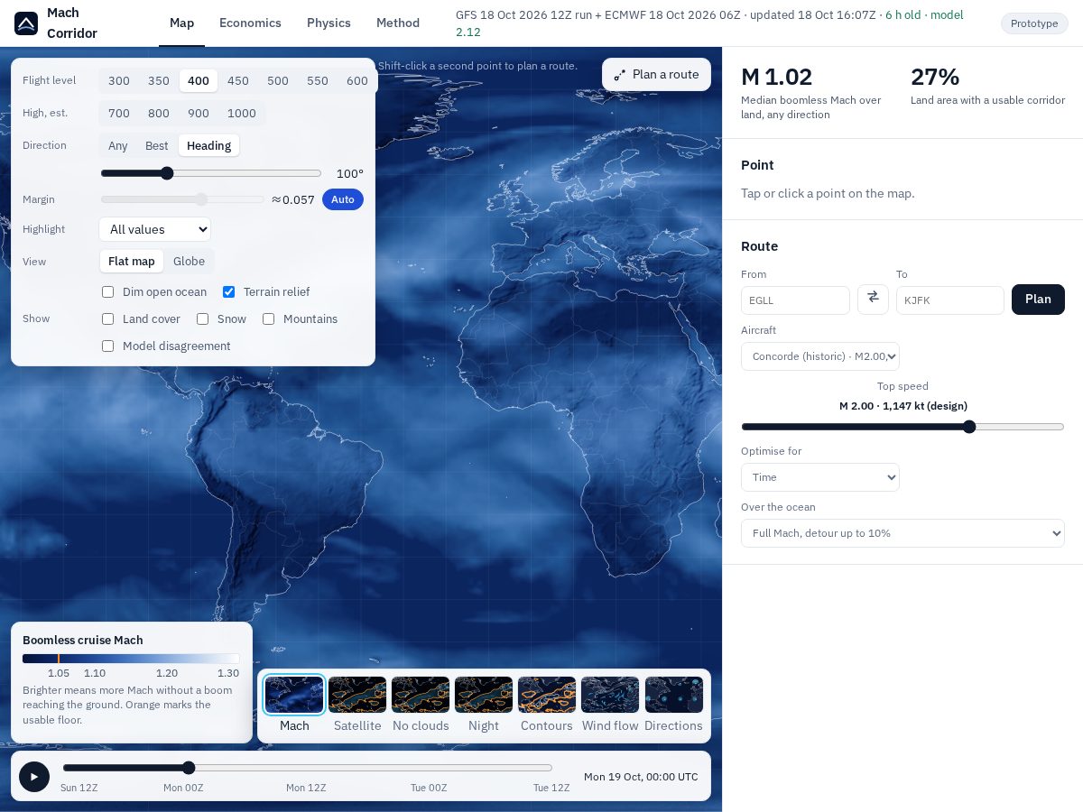Turn on the Mountains checkbox
The height and width of the screenshot is (812, 1083).
pyautogui.click(x=269, y=319)
